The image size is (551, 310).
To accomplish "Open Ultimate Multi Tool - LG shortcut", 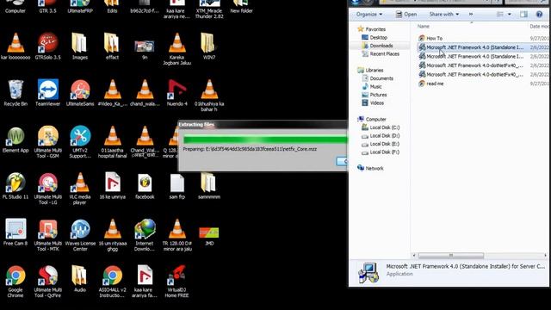I will (48, 189).
